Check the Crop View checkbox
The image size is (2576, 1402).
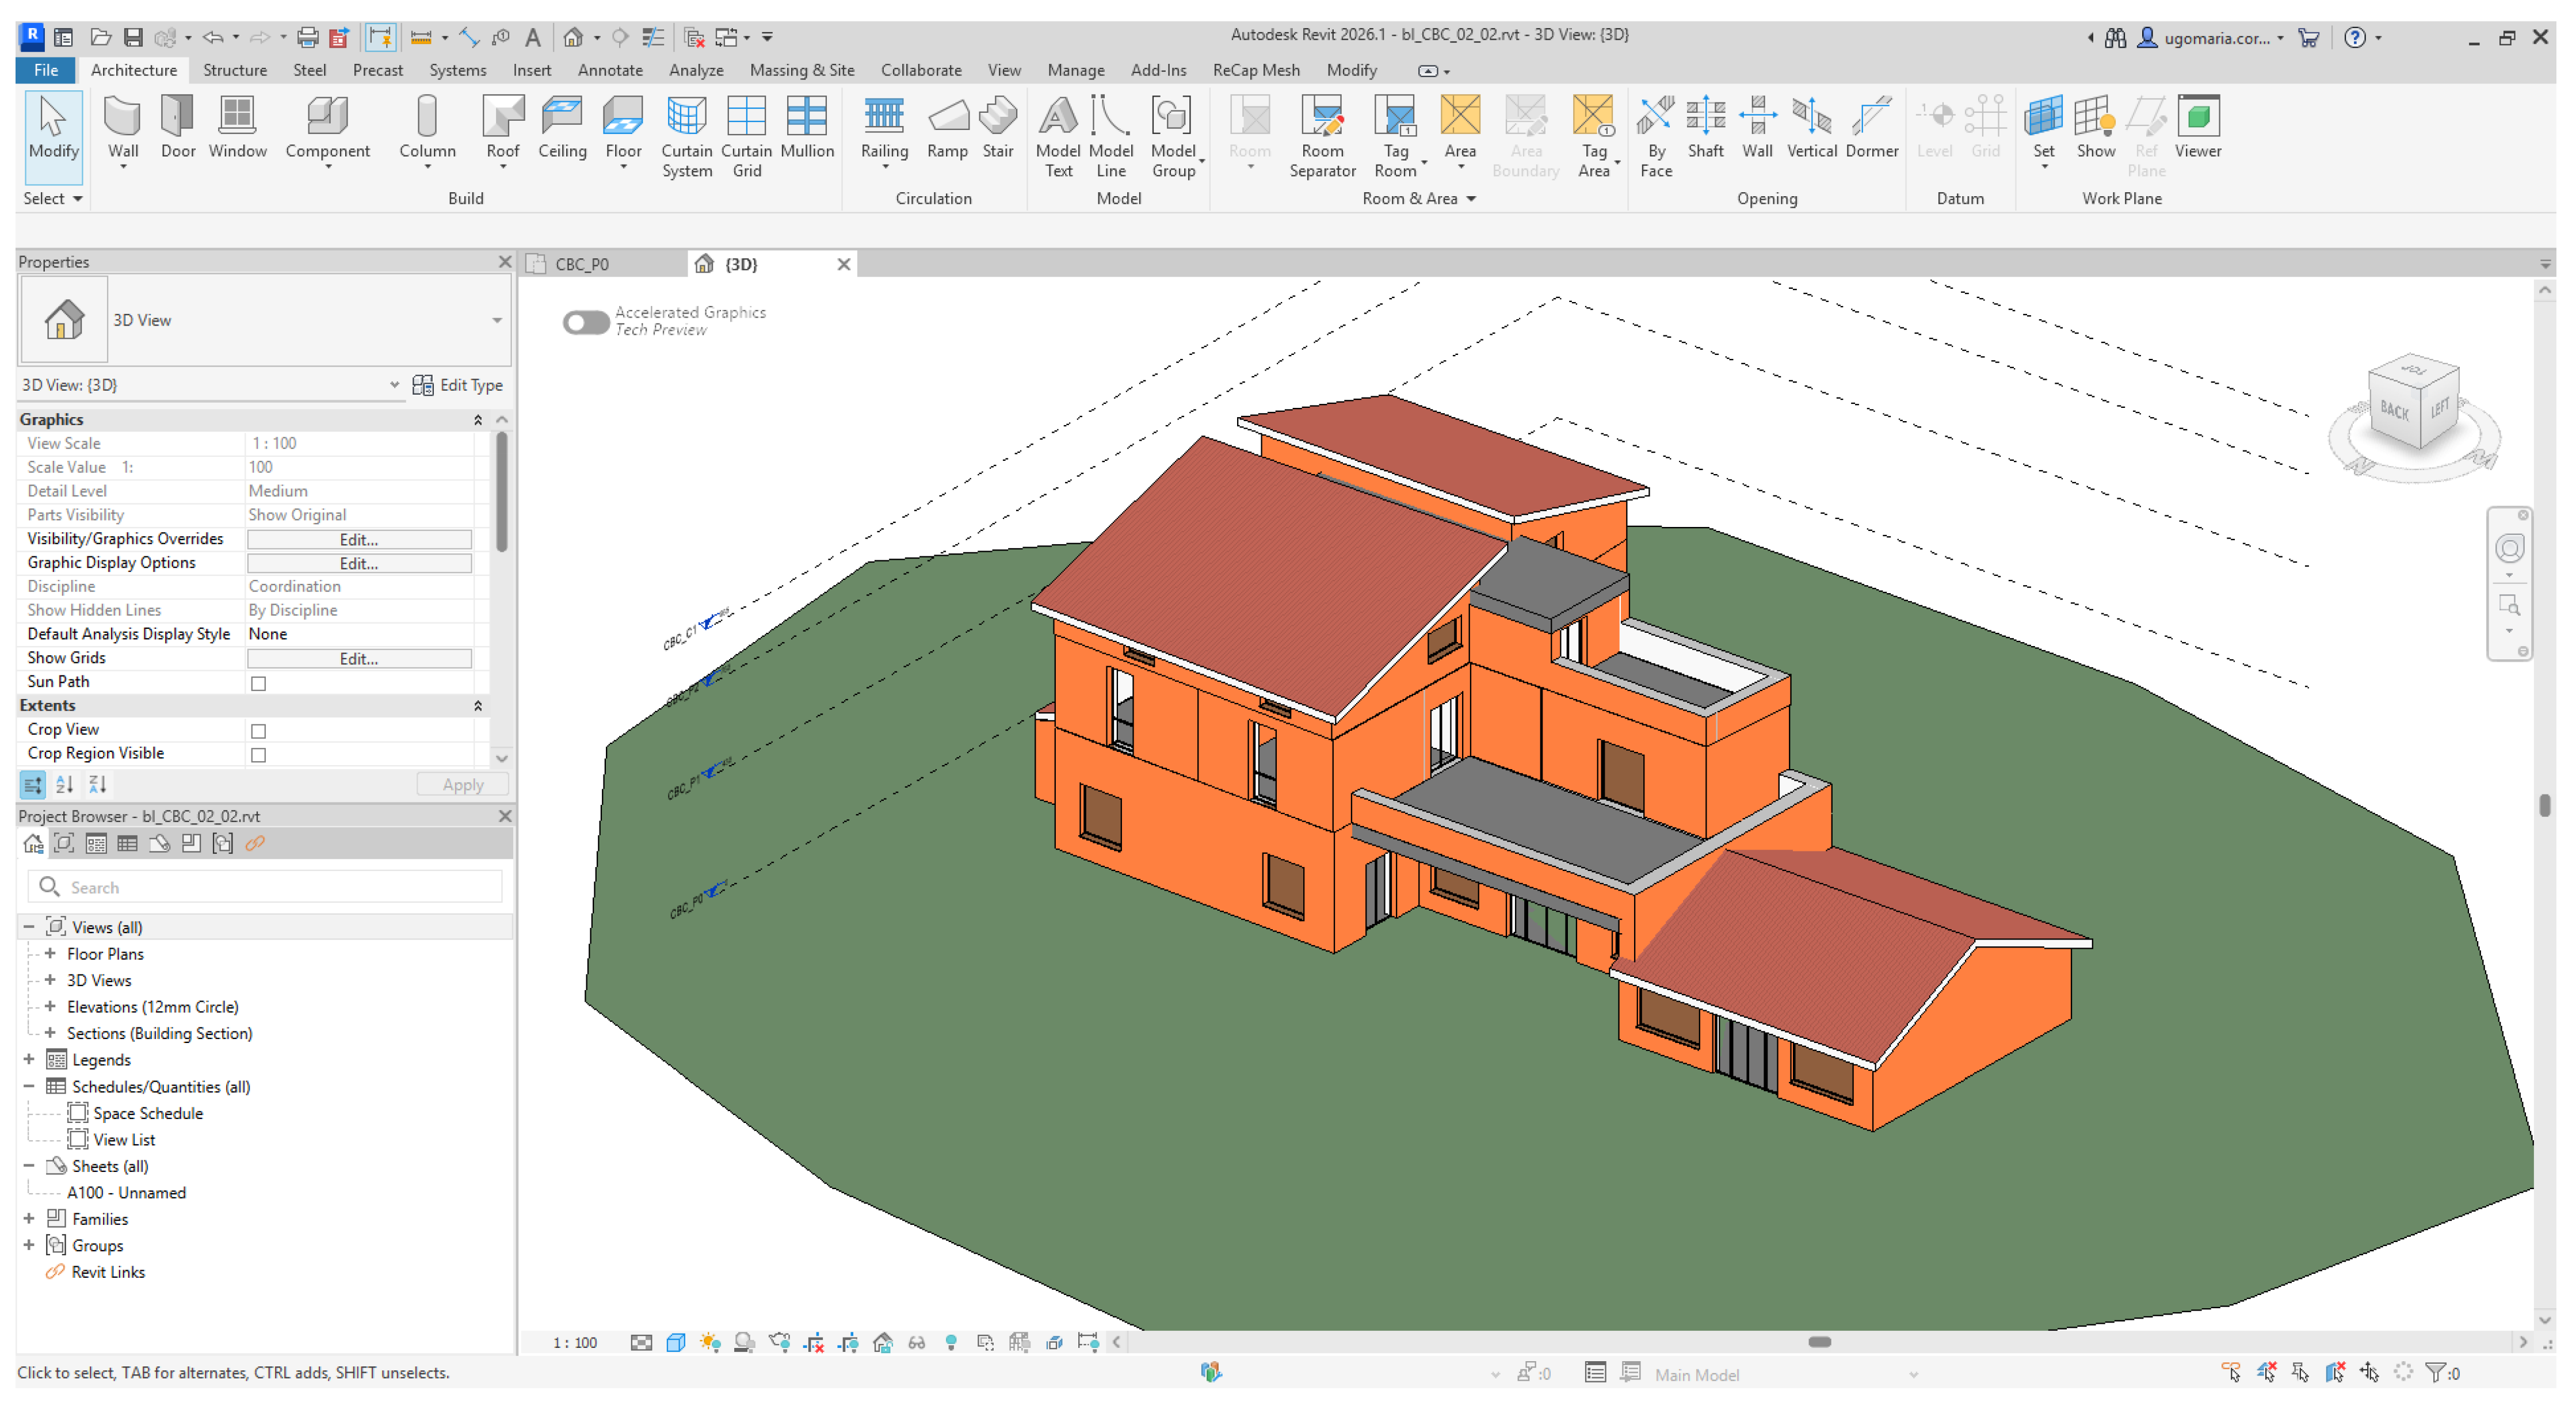coord(258,731)
